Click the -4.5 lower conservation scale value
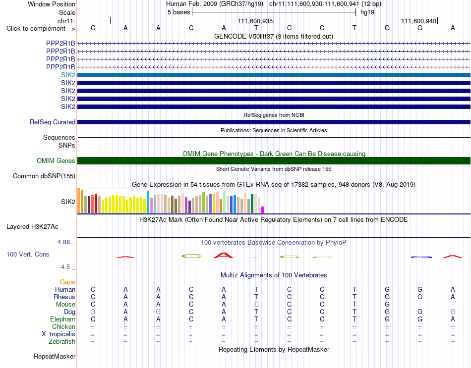Image resolution: width=471 pixels, height=368 pixels. 64,267
